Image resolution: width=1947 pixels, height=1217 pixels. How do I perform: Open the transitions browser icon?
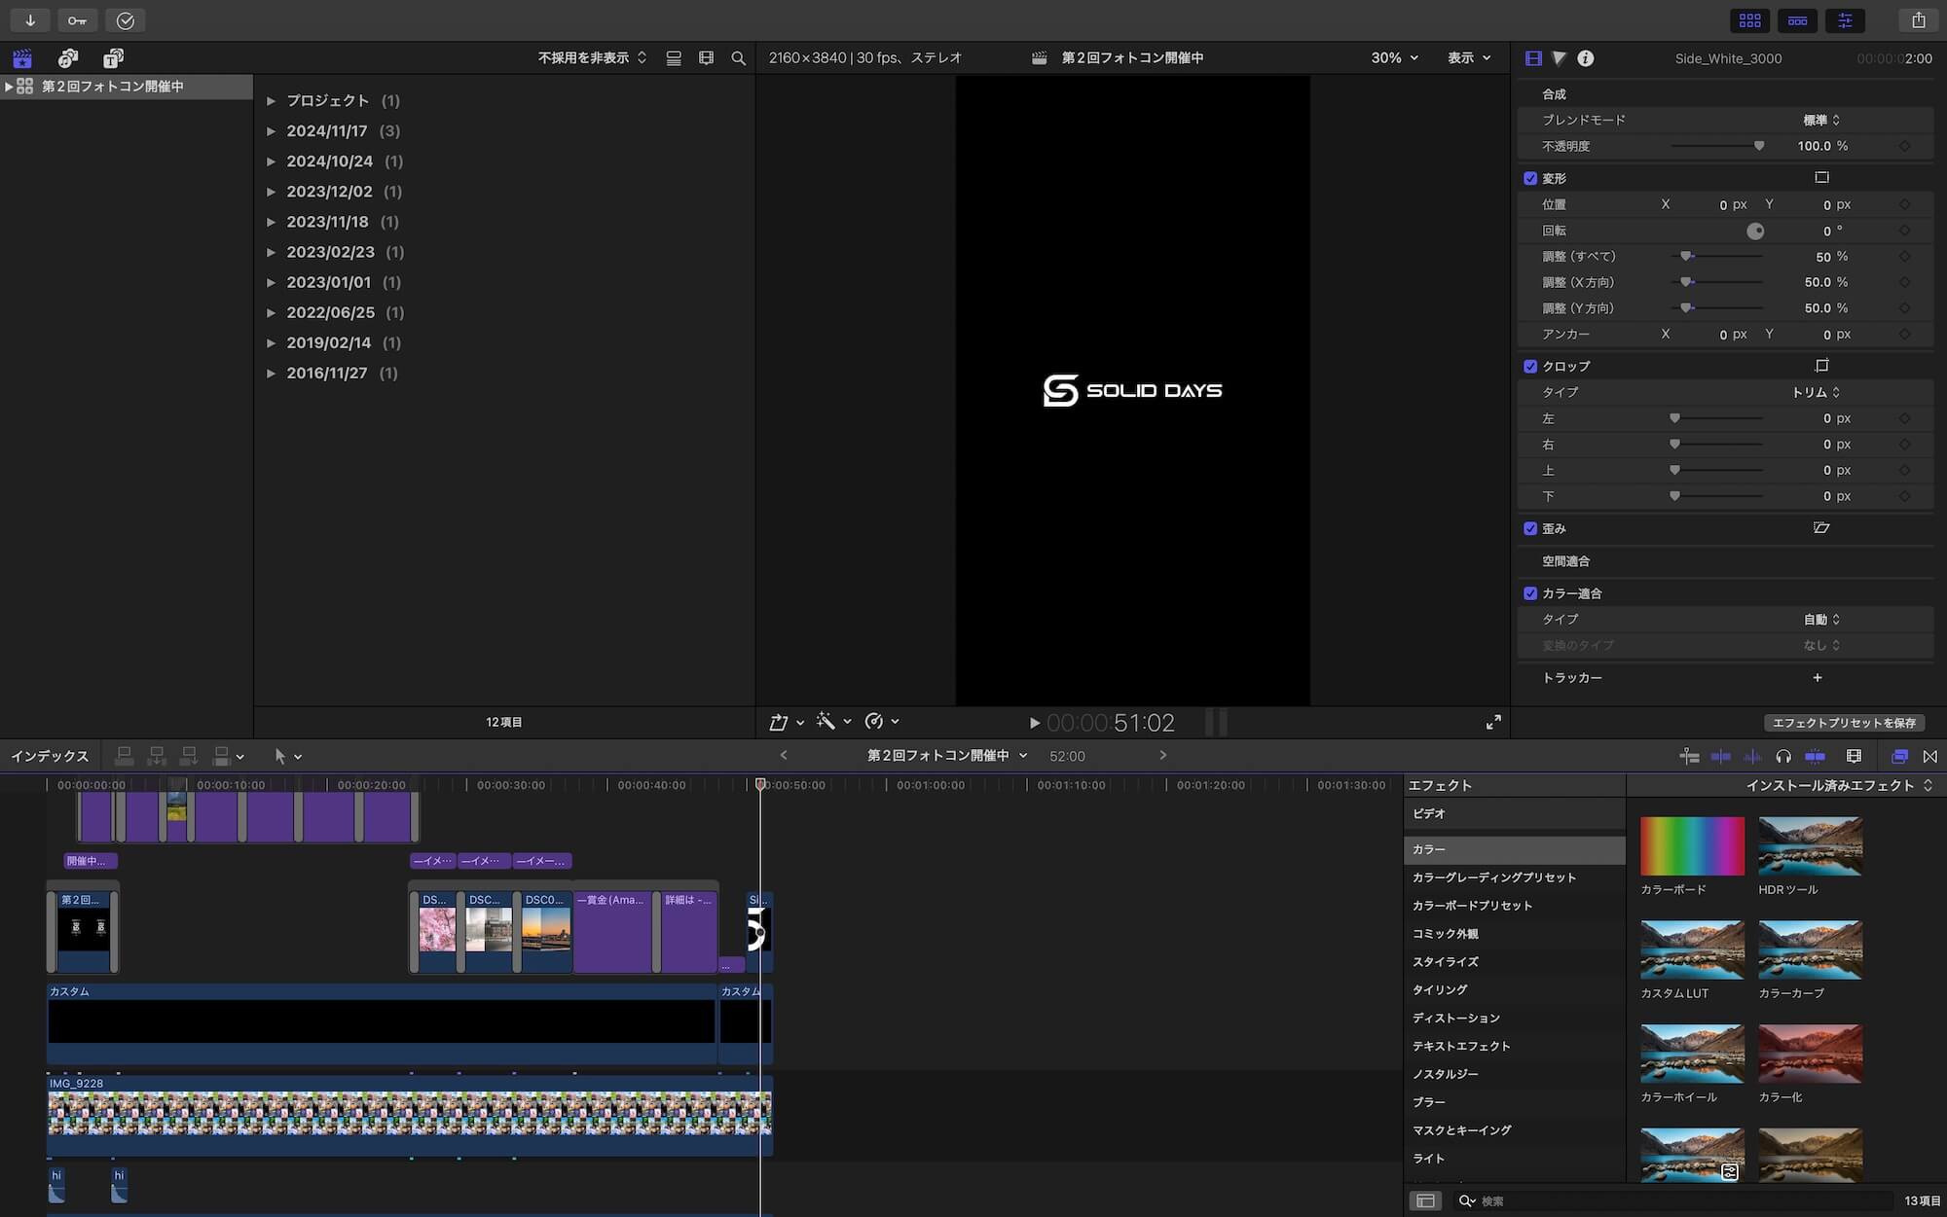click(1930, 756)
